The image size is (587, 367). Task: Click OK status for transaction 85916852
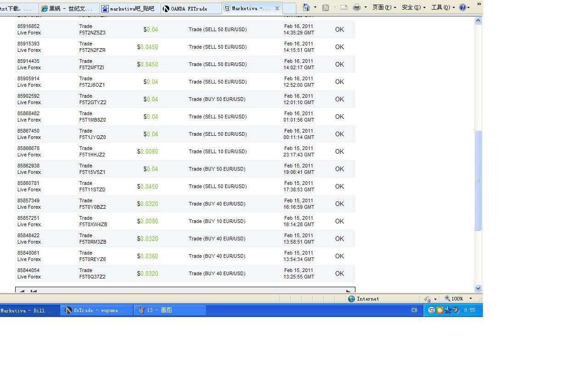339,29
